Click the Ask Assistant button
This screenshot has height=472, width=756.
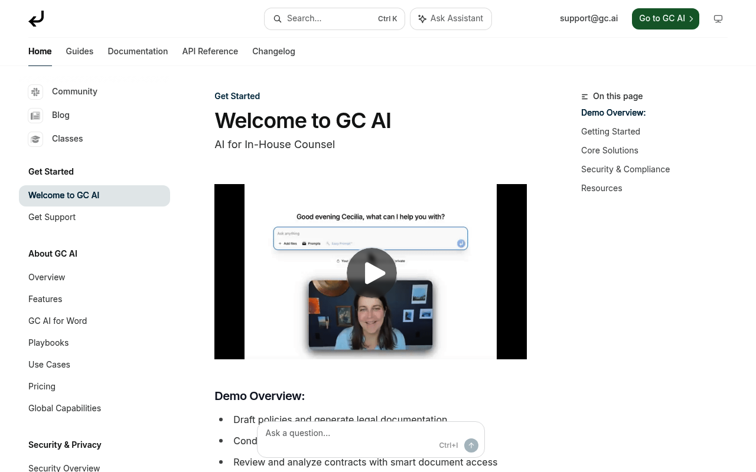click(x=451, y=19)
